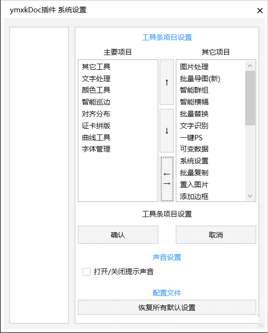
Task: Select 文字识别 in the 其它项目 list
Action: 194,126
